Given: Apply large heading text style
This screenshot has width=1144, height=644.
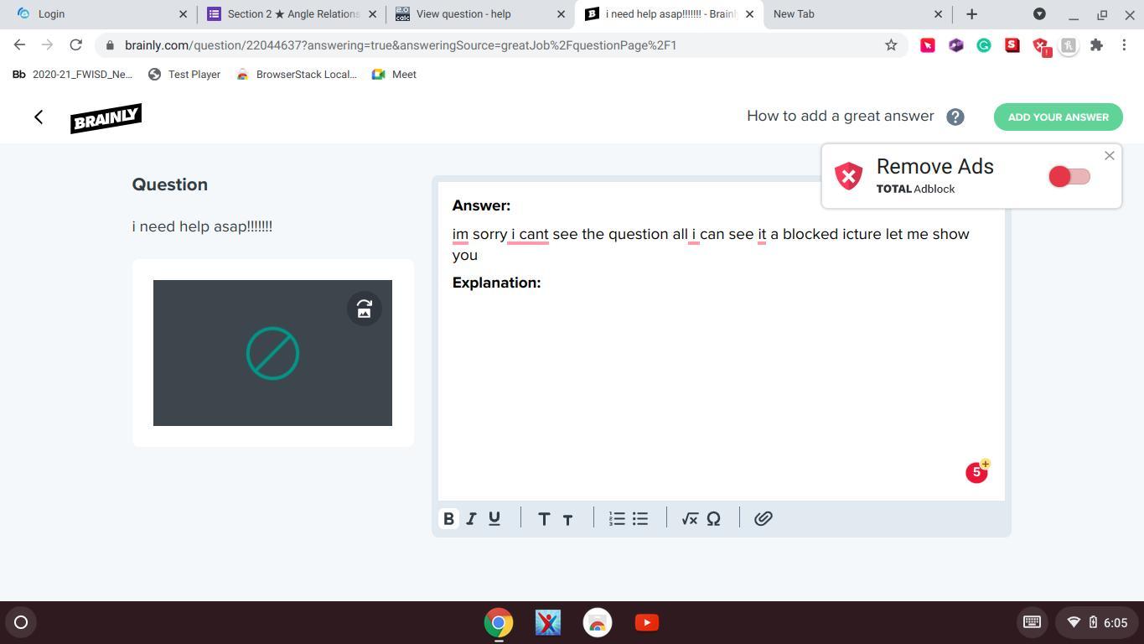Looking at the screenshot, I should (x=544, y=519).
